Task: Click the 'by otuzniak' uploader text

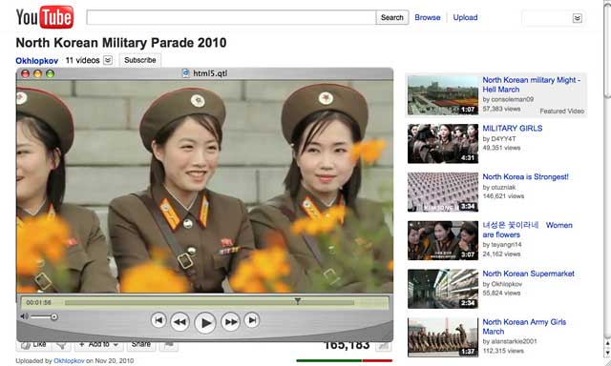Action: (499, 187)
